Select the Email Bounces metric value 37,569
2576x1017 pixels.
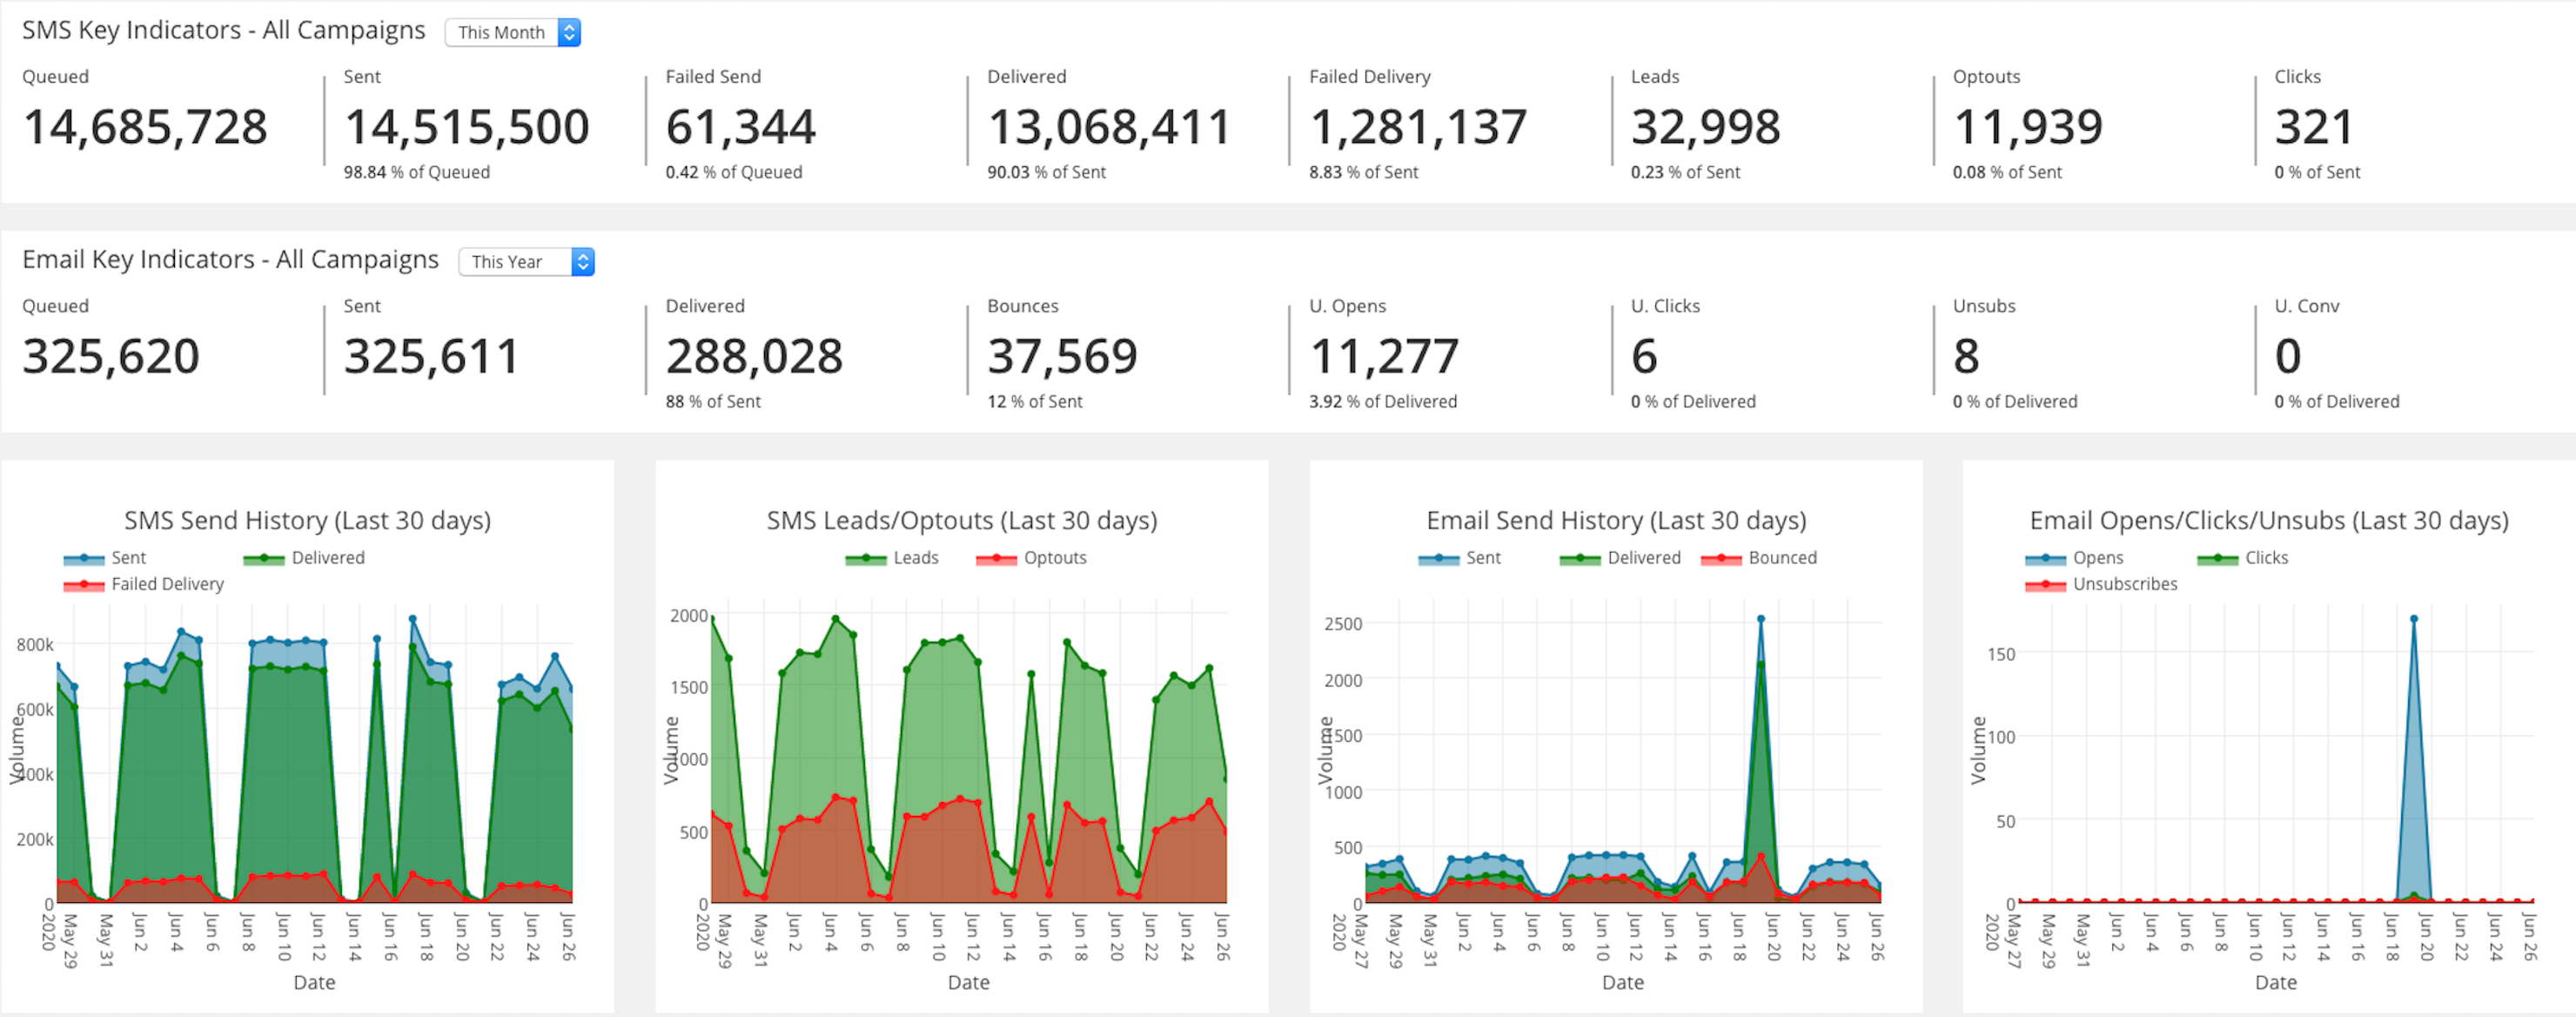click(1062, 355)
